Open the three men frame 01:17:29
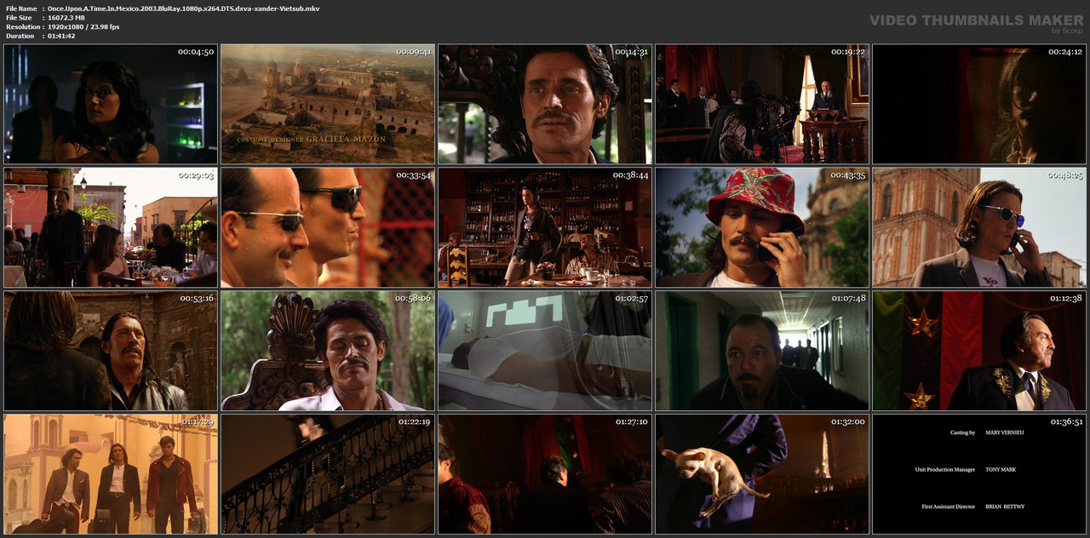The image size is (1090, 538). (x=111, y=474)
